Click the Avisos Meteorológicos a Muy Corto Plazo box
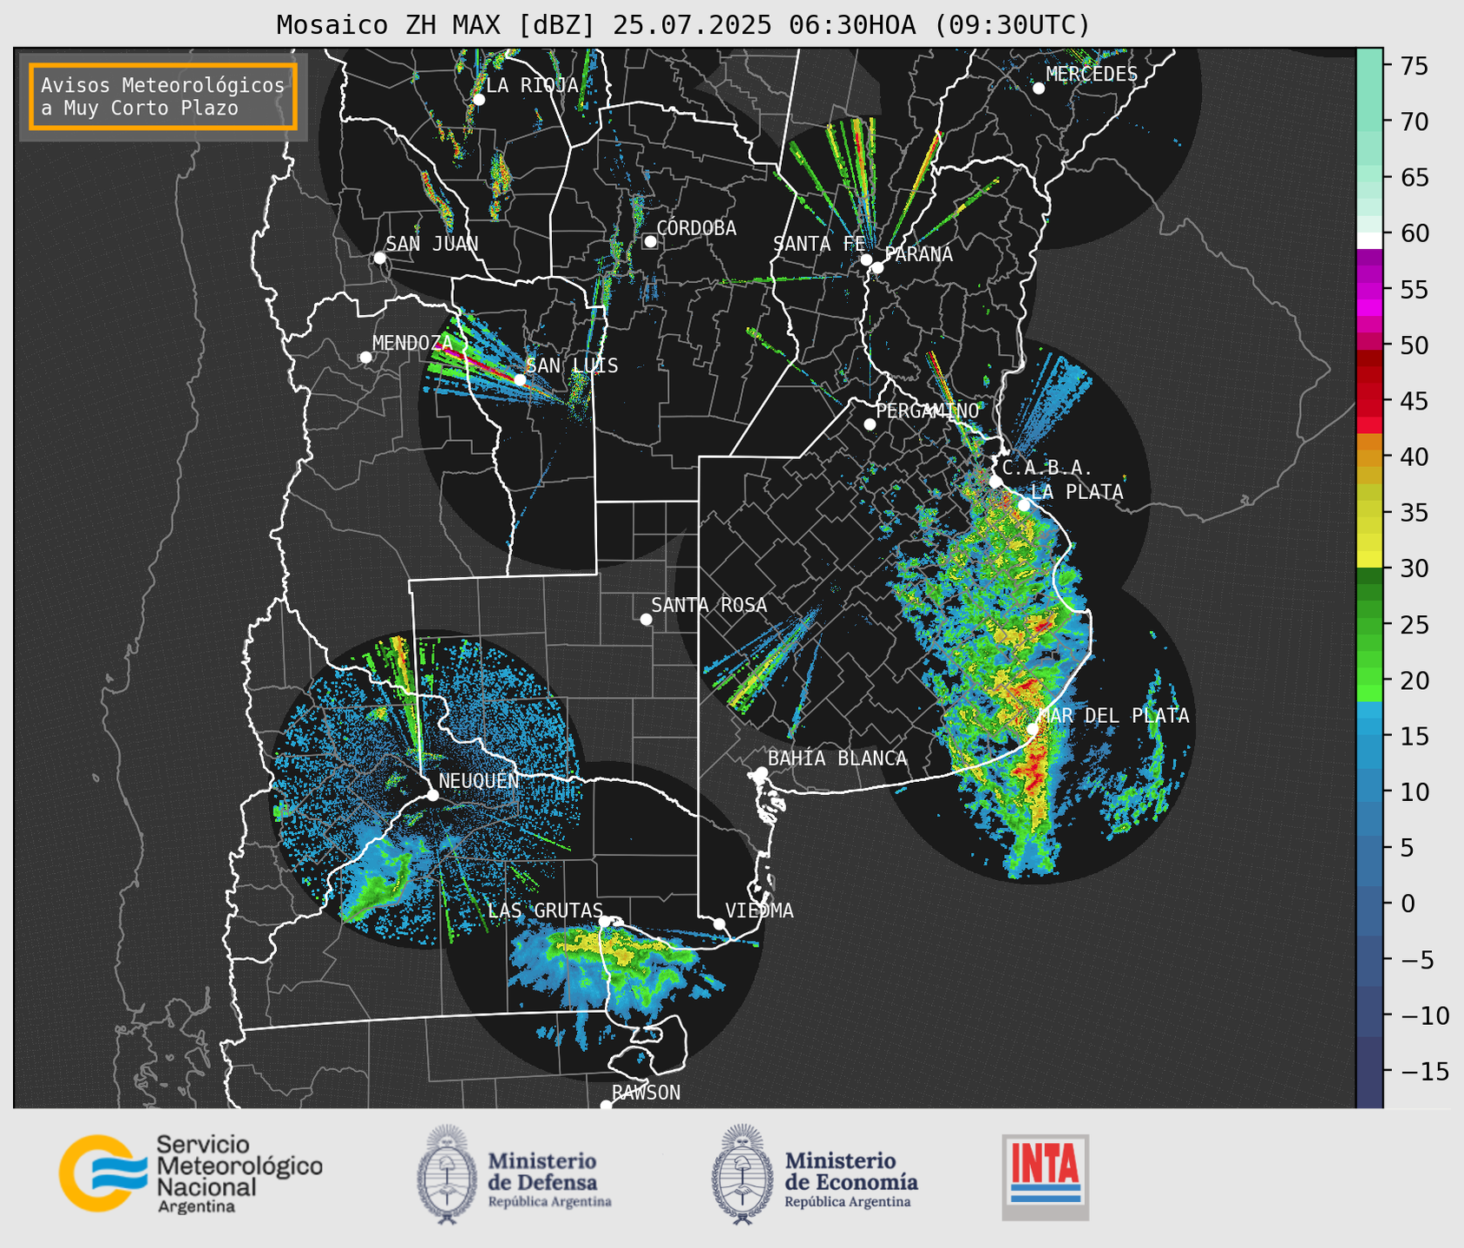The height and width of the screenshot is (1248, 1464). [x=163, y=96]
